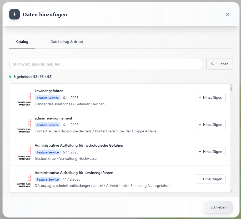This screenshot has width=241, height=219.
Task: Click the green status dot beside Ergebnisse
Action: 10,77
